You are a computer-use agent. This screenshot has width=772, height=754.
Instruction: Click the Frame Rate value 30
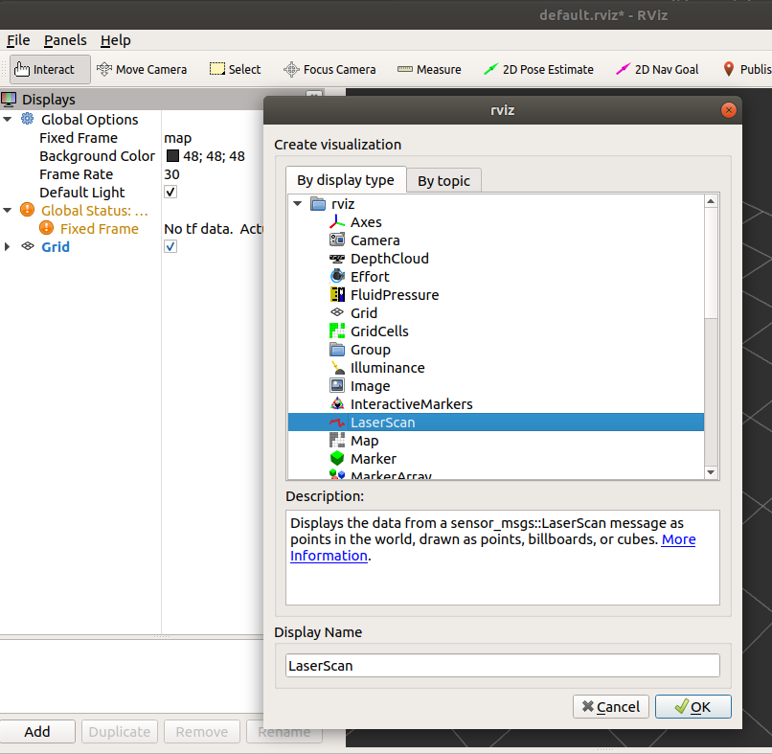(171, 174)
